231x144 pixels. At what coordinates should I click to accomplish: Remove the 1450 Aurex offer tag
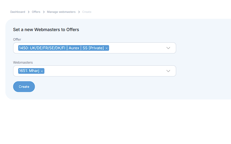click(107, 48)
